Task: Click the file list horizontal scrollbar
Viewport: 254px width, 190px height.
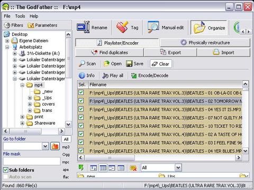Action: click(x=159, y=158)
